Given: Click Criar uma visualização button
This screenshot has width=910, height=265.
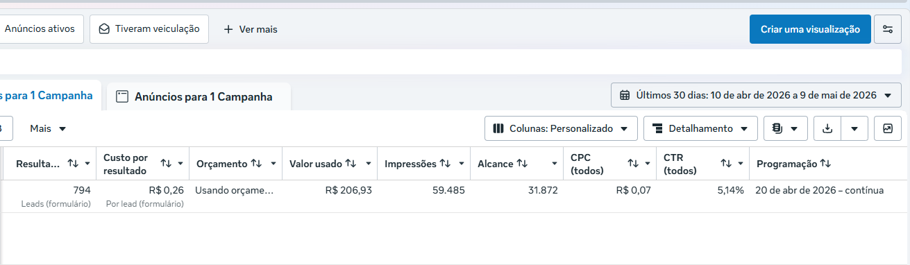Looking at the screenshot, I should coord(810,29).
